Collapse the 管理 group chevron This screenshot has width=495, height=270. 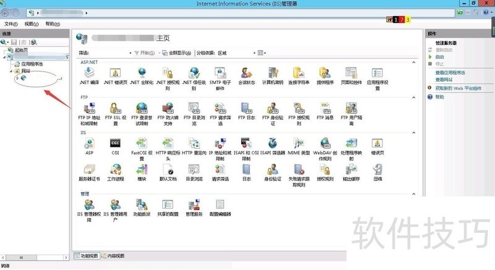tap(413, 194)
